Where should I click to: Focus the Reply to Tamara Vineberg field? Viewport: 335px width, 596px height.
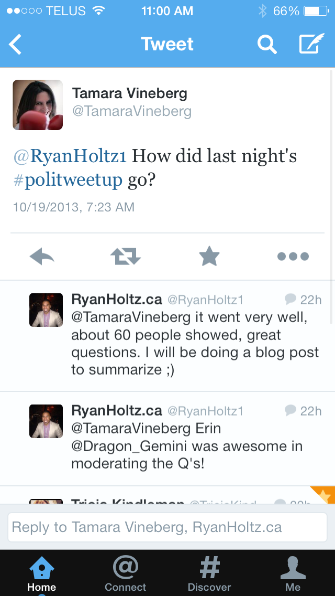tap(167, 527)
